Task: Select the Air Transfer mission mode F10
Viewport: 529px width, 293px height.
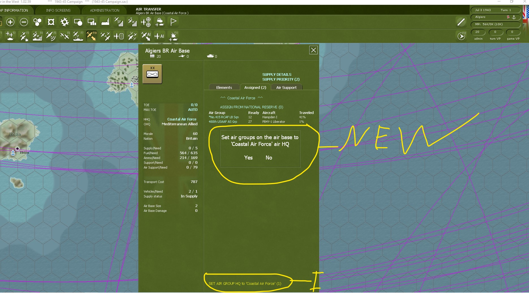Action: [x=92, y=36]
